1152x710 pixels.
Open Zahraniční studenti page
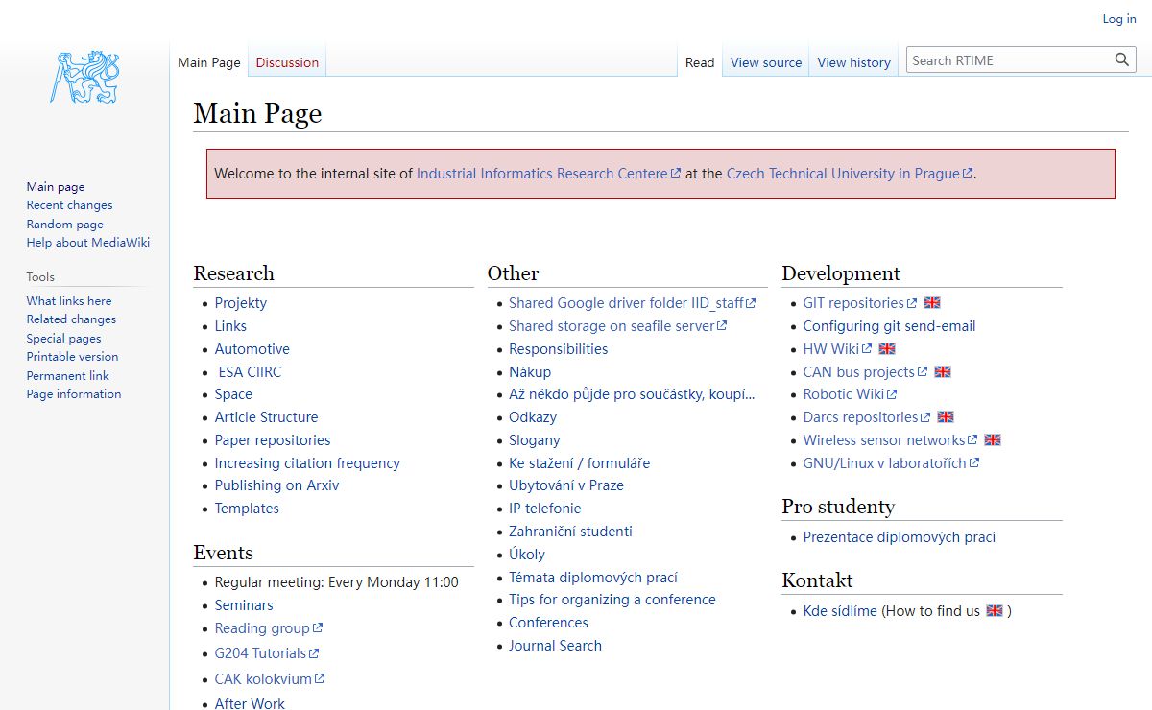(570, 532)
